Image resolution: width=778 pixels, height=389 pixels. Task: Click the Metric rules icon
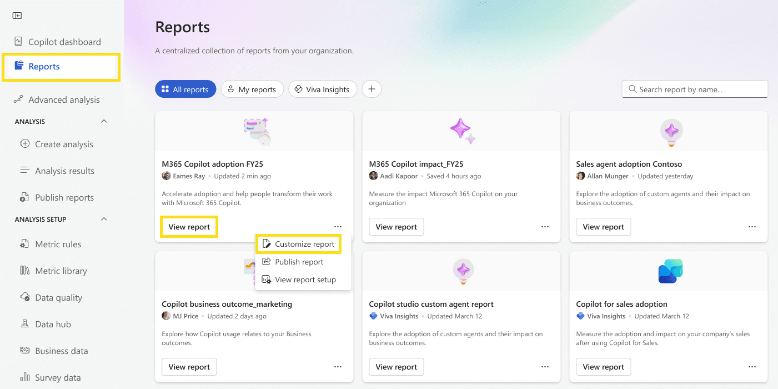coord(24,244)
